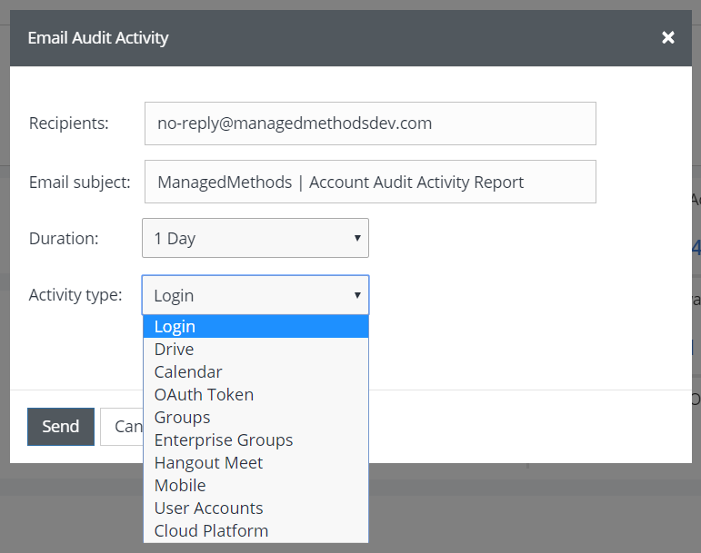Select User Accounts activity type
The width and height of the screenshot is (701, 553).
click(x=255, y=509)
